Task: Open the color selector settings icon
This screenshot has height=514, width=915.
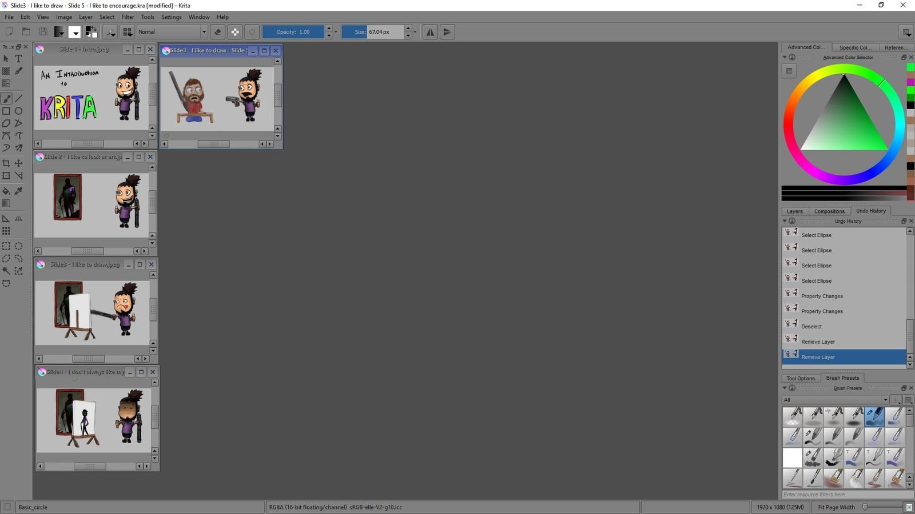Action: coord(789,71)
